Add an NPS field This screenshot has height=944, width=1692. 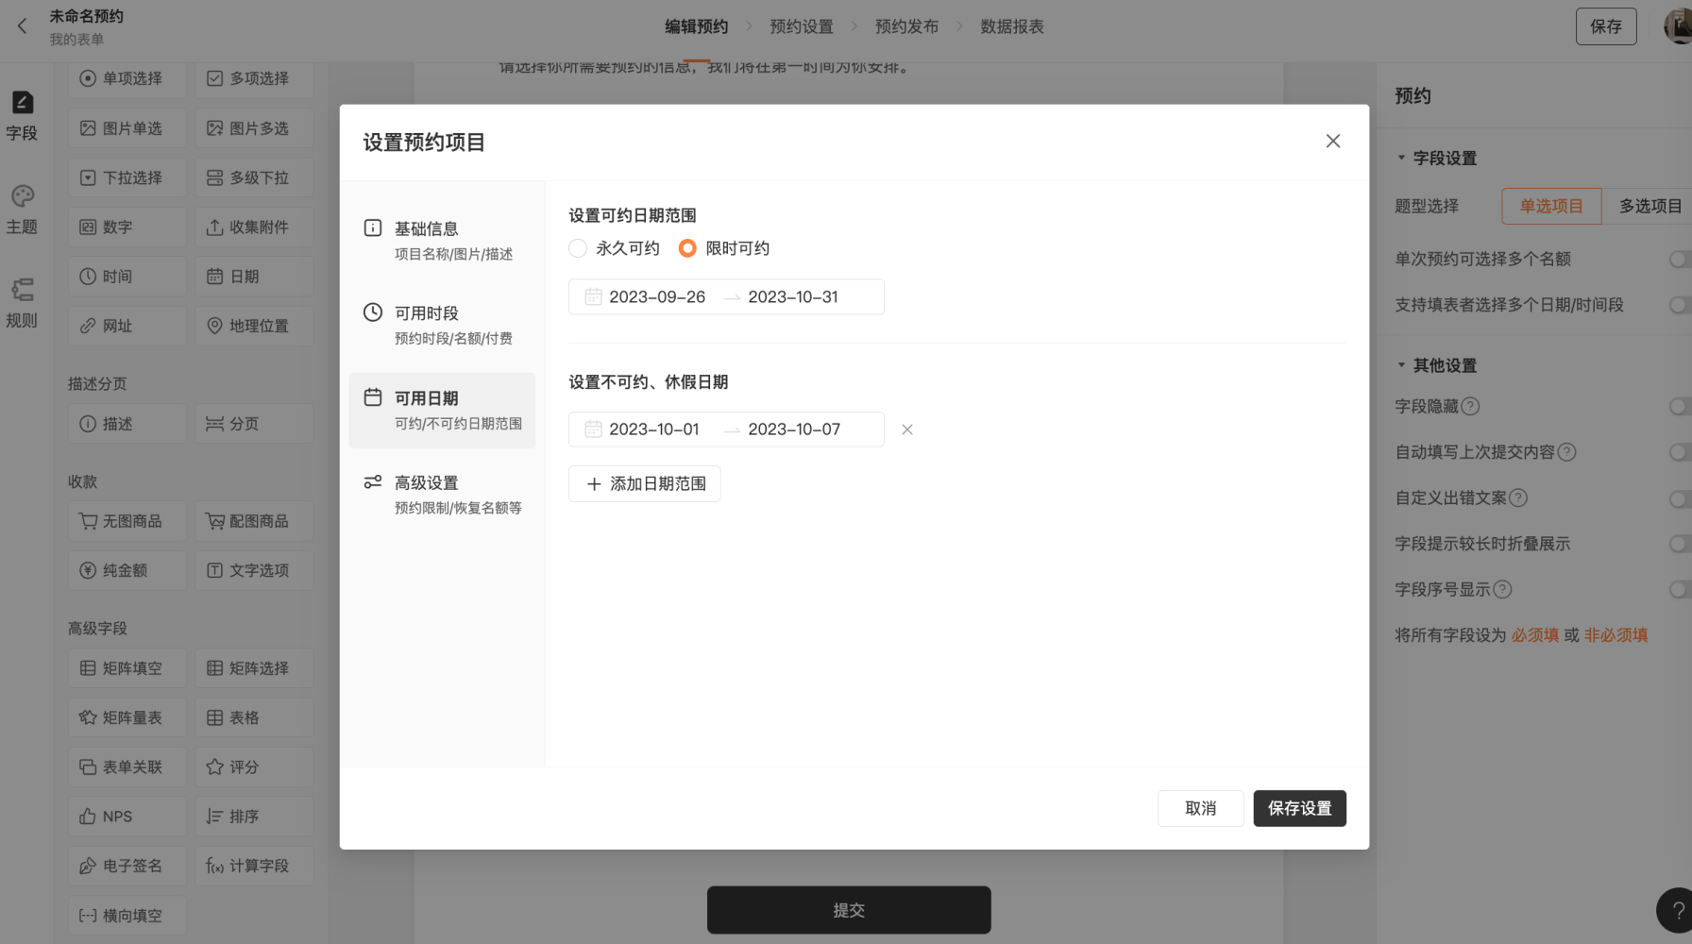pyautogui.click(x=127, y=817)
